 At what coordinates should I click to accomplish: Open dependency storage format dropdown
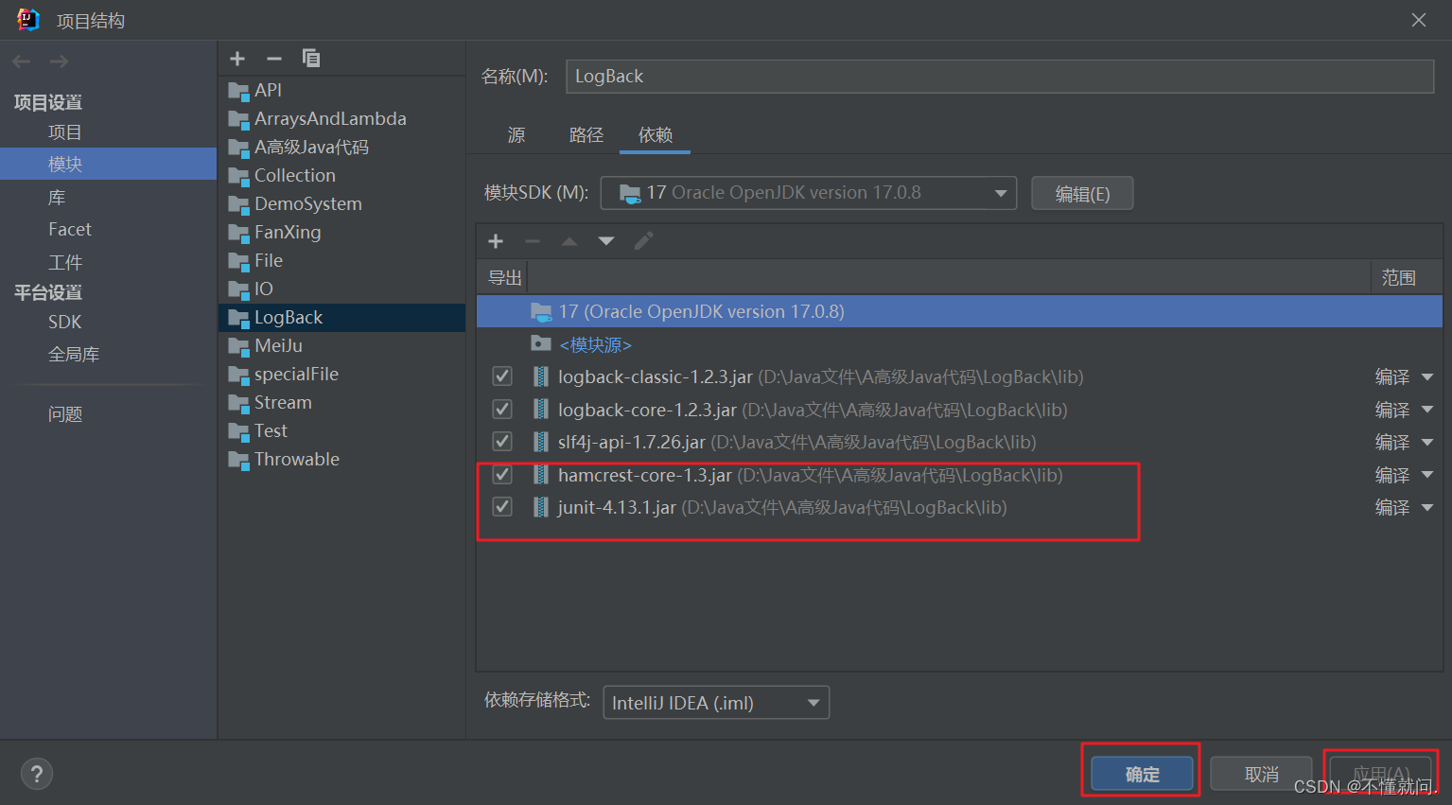point(716,703)
